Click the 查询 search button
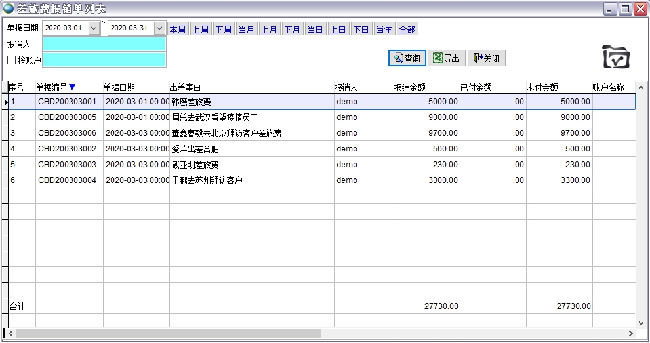 point(407,58)
